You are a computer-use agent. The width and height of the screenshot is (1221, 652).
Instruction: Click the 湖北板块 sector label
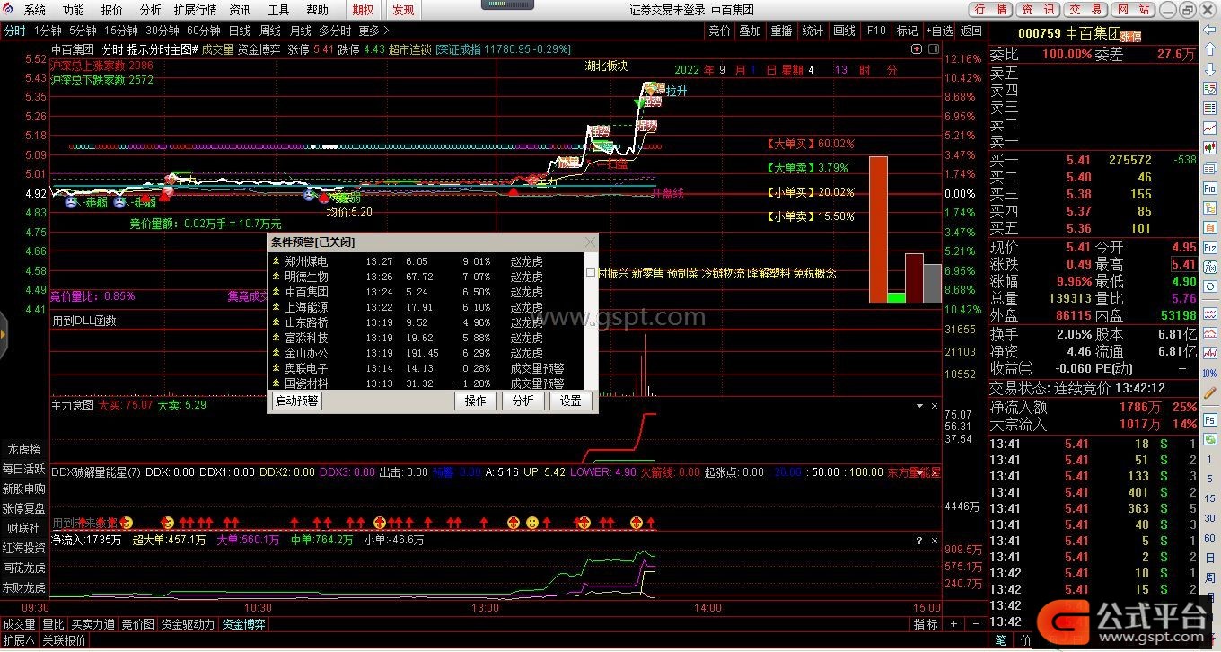coord(607,66)
